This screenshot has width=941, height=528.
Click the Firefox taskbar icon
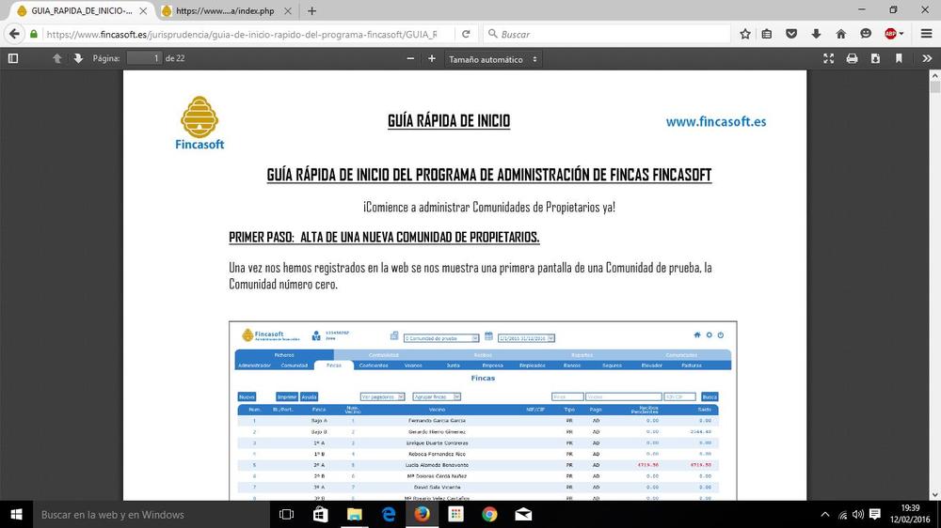coord(422,514)
